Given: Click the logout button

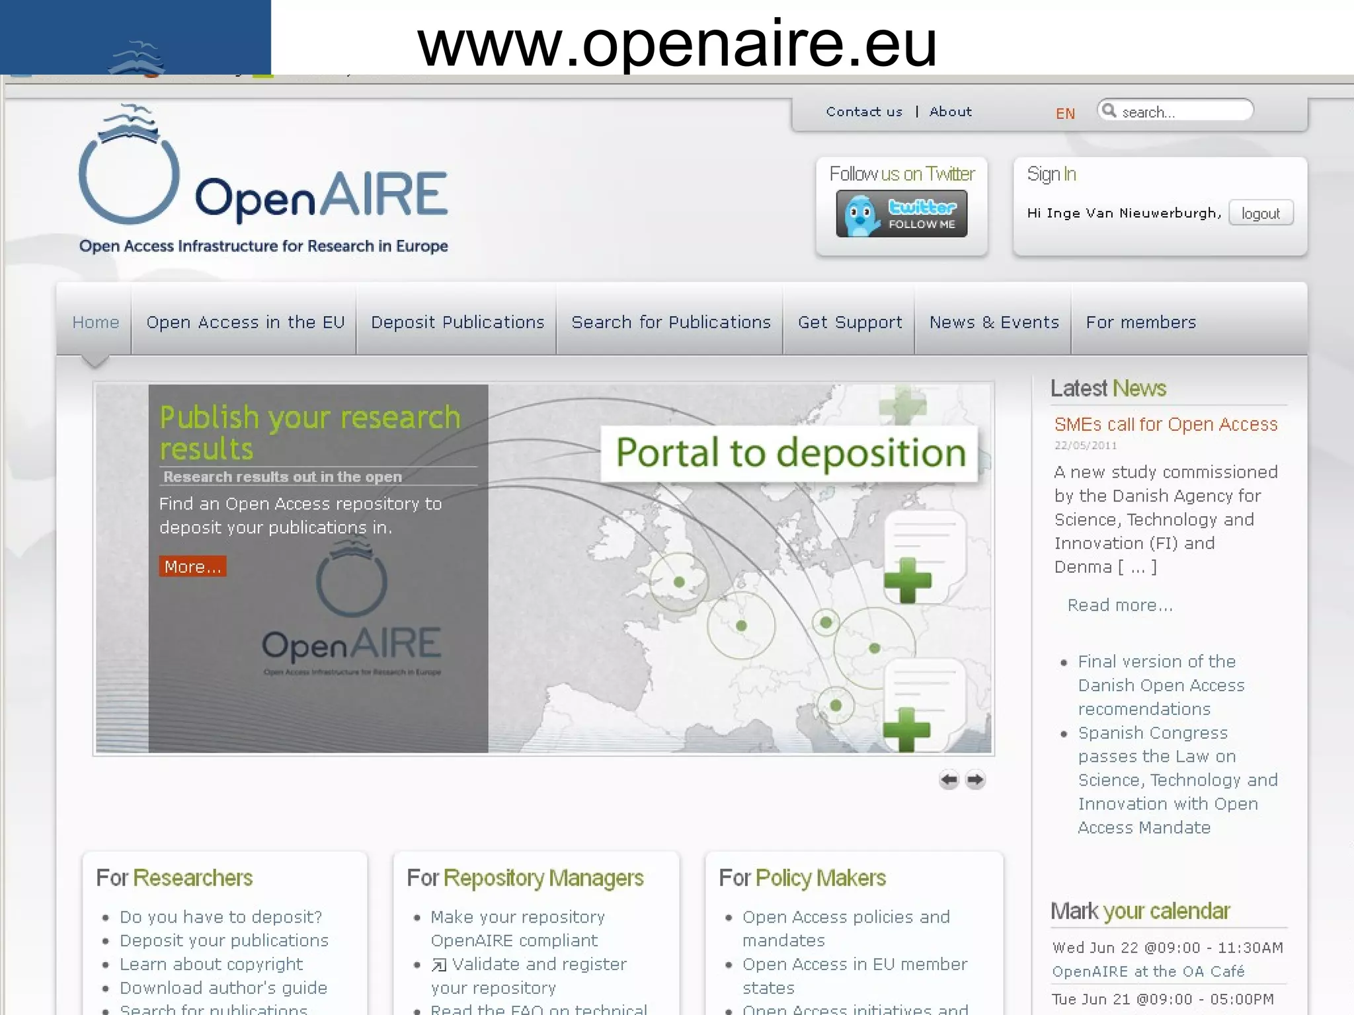Looking at the screenshot, I should [1261, 213].
